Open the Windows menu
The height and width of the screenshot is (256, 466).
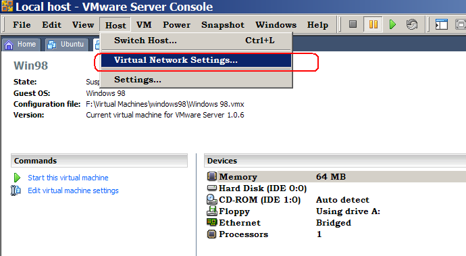click(x=276, y=25)
